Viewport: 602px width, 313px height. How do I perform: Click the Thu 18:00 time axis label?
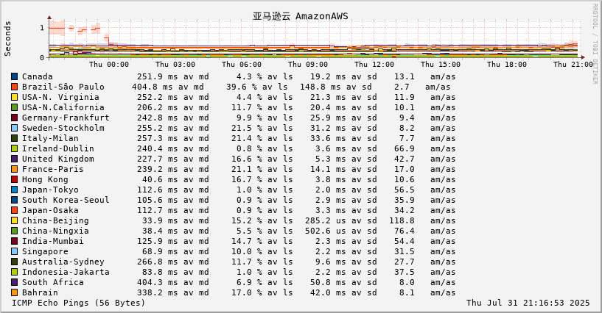507,64
